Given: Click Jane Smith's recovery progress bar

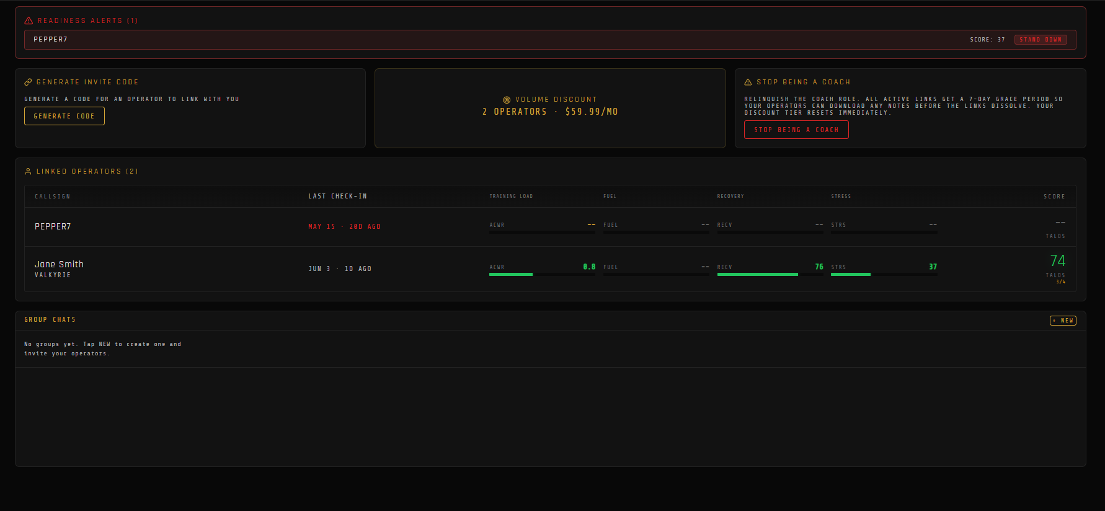Looking at the screenshot, I should pos(770,274).
